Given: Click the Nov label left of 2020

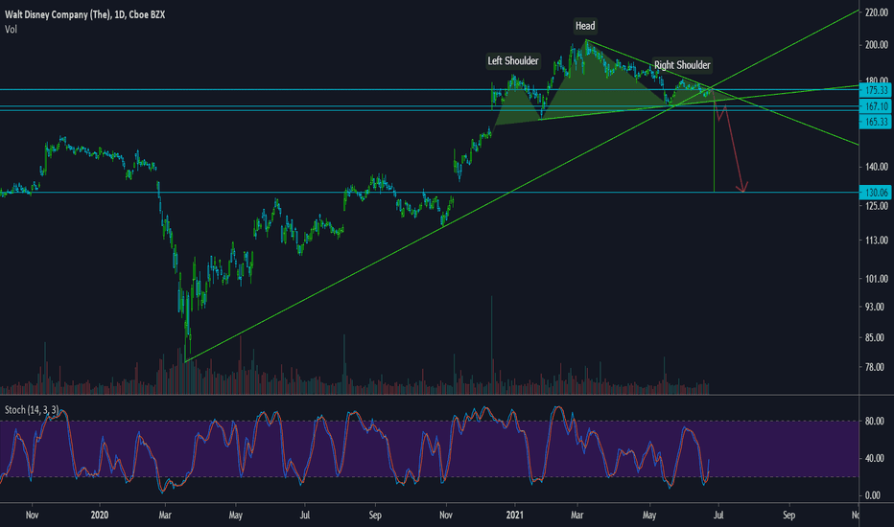Looking at the screenshot, I should point(32,516).
